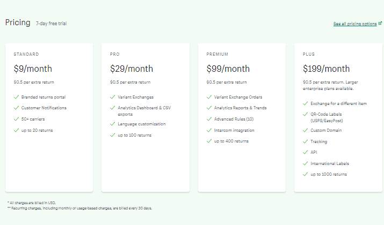Open the See all pricing options link

(x=355, y=24)
